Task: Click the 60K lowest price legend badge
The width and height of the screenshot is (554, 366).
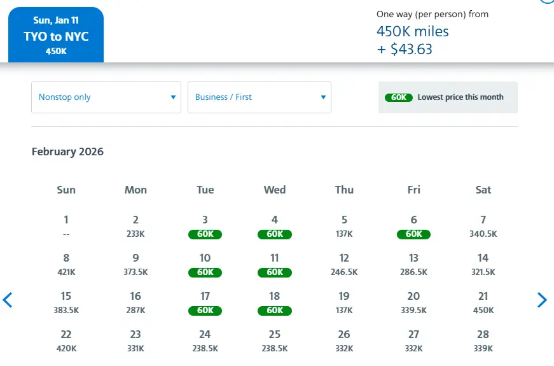Action: point(399,97)
